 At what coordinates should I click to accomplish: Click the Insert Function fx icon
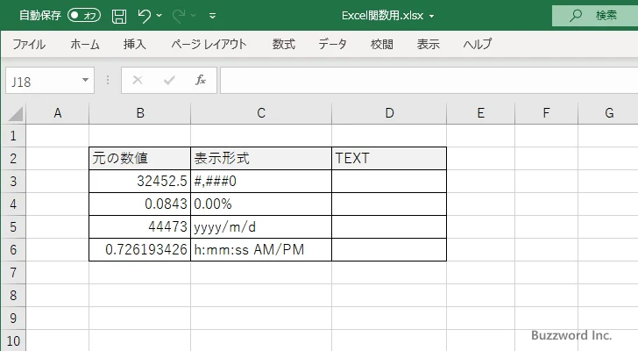200,80
